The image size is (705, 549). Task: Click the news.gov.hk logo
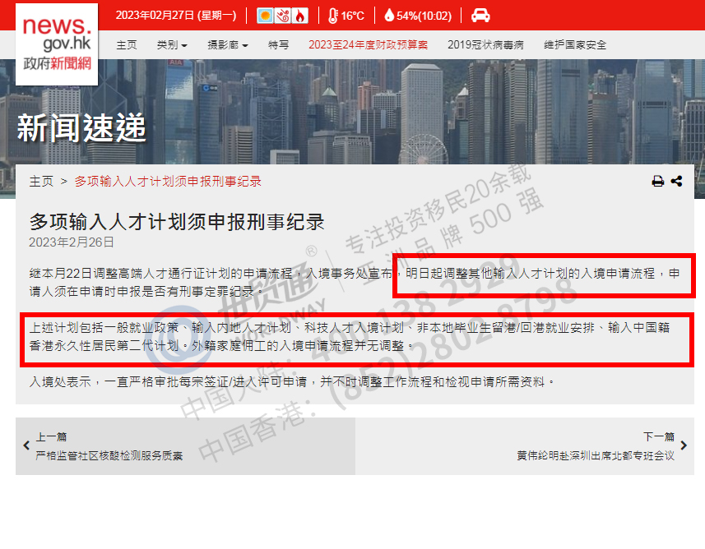[x=57, y=44]
